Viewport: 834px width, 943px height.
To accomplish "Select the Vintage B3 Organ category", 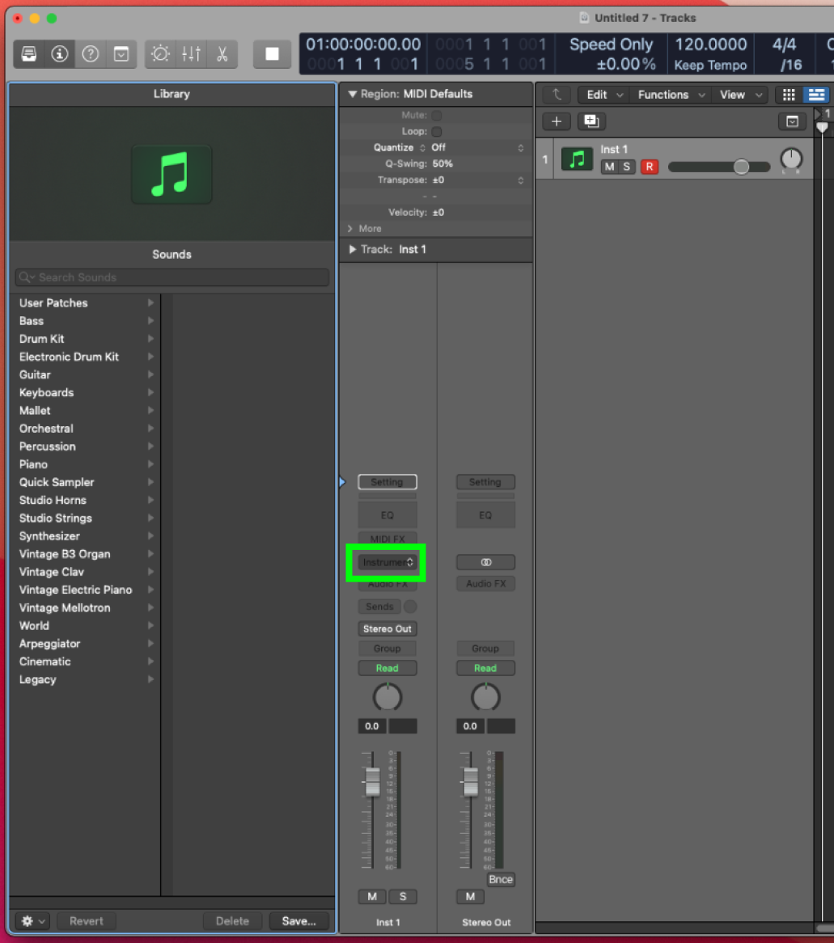I will click(x=86, y=554).
